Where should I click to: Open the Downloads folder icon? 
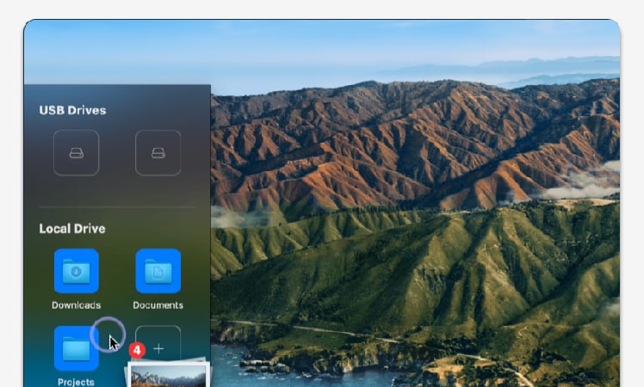[x=77, y=271]
